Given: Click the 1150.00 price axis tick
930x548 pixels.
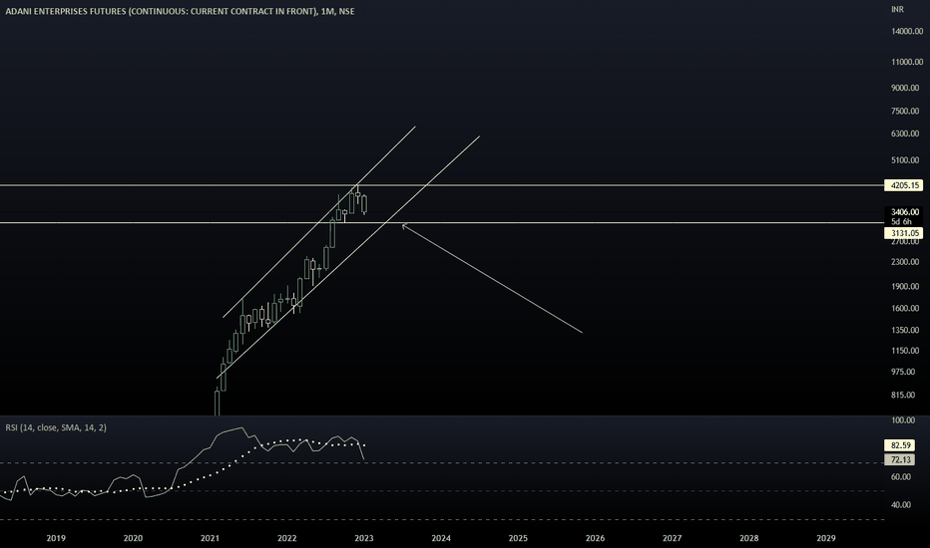Looking at the screenshot, I should (x=905, y=351).
